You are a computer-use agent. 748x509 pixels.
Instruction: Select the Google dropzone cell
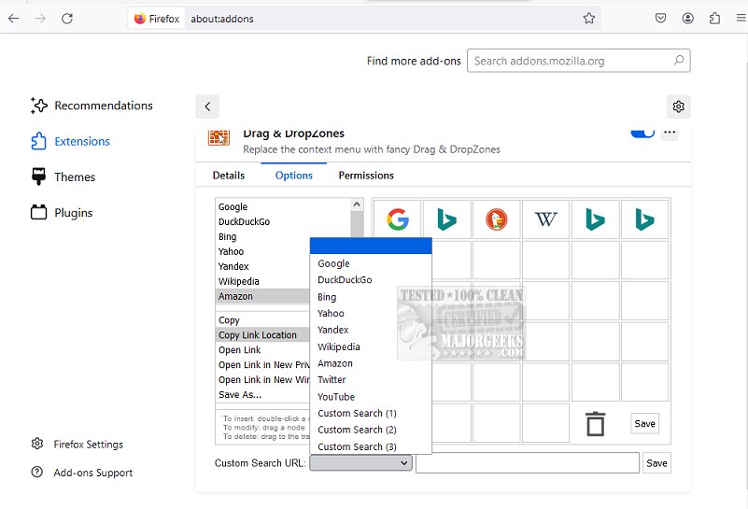point(398,219)
